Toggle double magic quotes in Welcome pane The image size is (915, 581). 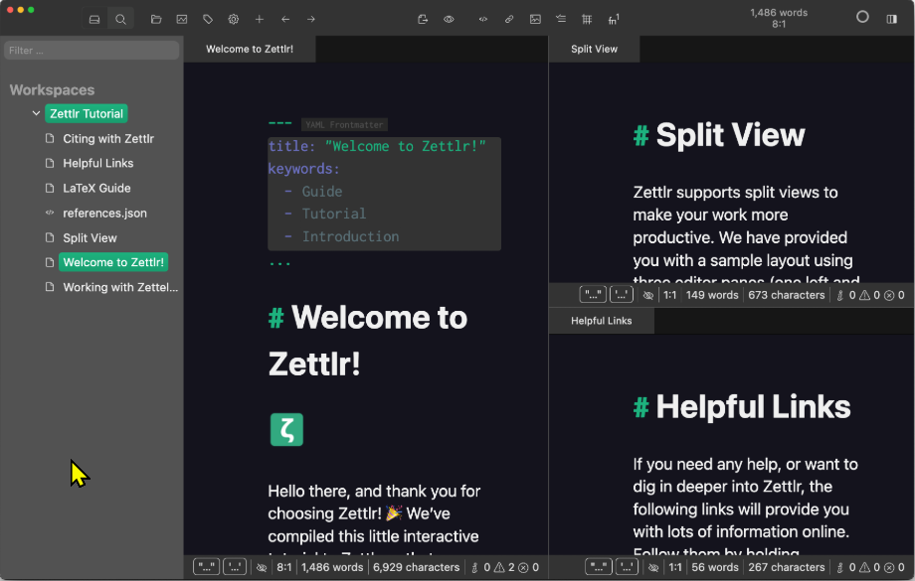207,567
